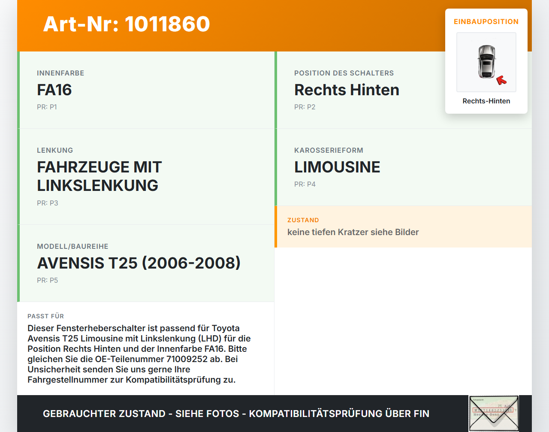Select the orange bar next to ZUSTAND
The image size is (549, 432).
pos(276,227)
